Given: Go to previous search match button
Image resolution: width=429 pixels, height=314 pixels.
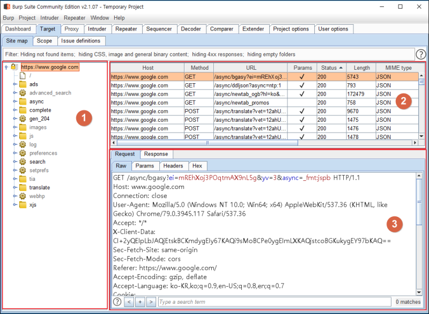Looking at the screenshot, I should point(129,302).
